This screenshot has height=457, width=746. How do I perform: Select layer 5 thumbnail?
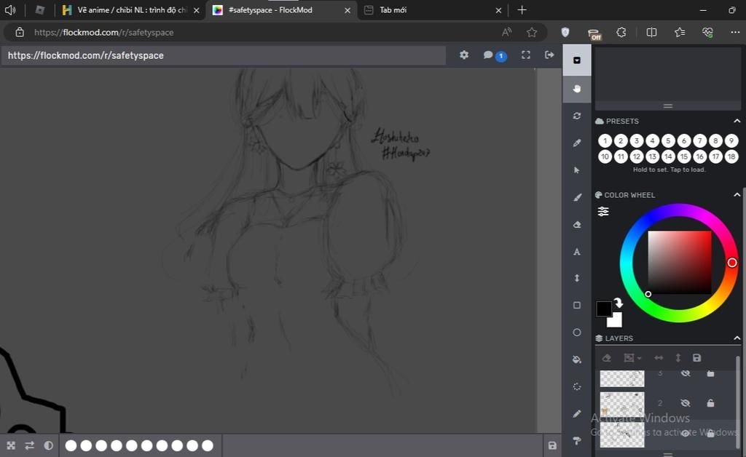coord(622,378)
